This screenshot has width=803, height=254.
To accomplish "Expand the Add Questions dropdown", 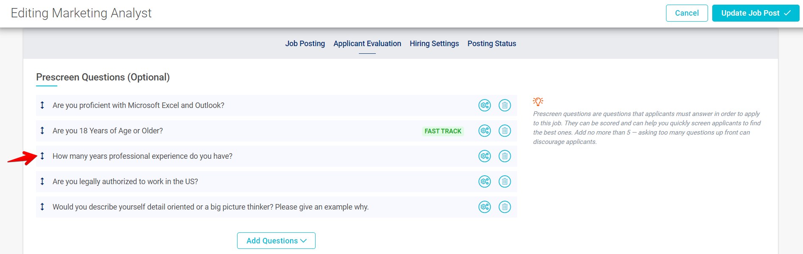I will click(x=276, y=240).
